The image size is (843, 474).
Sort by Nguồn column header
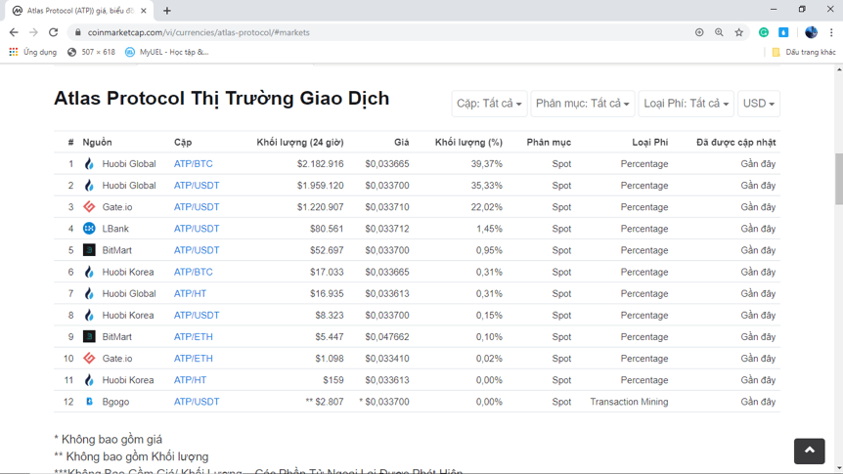(x=98, y=143)
